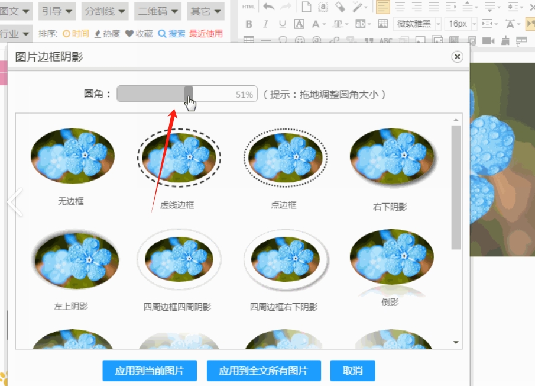This screenshot has width=535, height=386.
Task: Undo the last edit
Action: [x=269, y=7]
